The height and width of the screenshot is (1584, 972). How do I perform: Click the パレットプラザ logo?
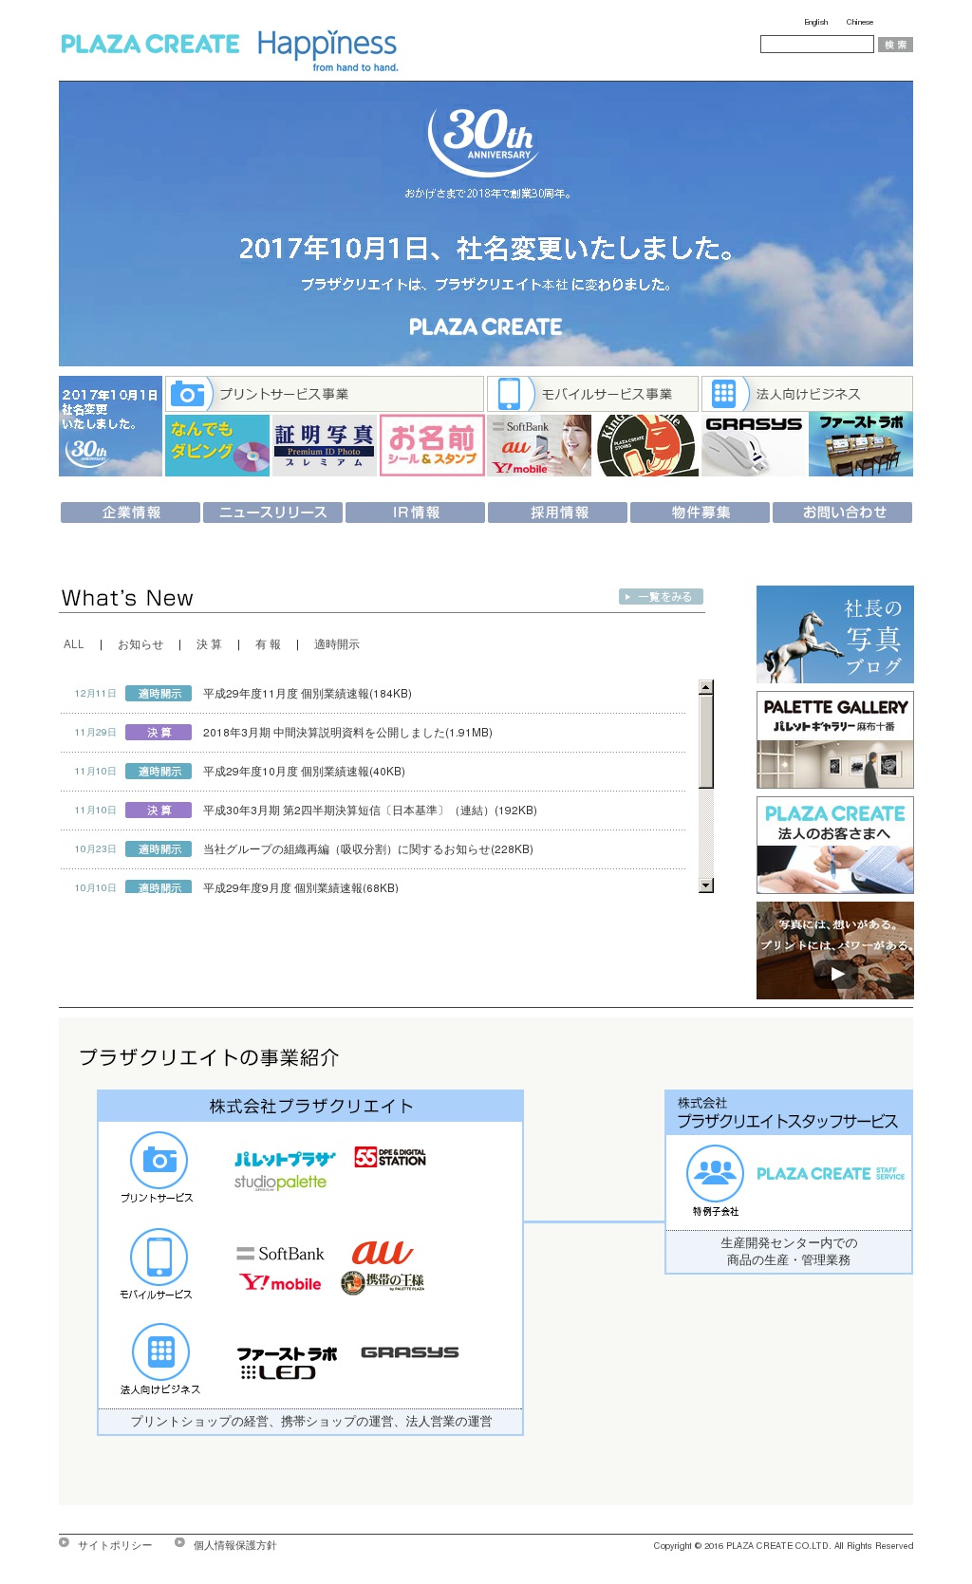(x=285, y=1159)
